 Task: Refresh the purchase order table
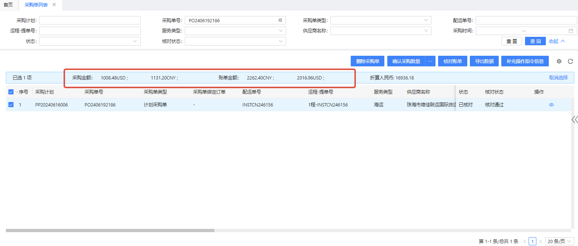pyautogui.click(x=570, y=61)
